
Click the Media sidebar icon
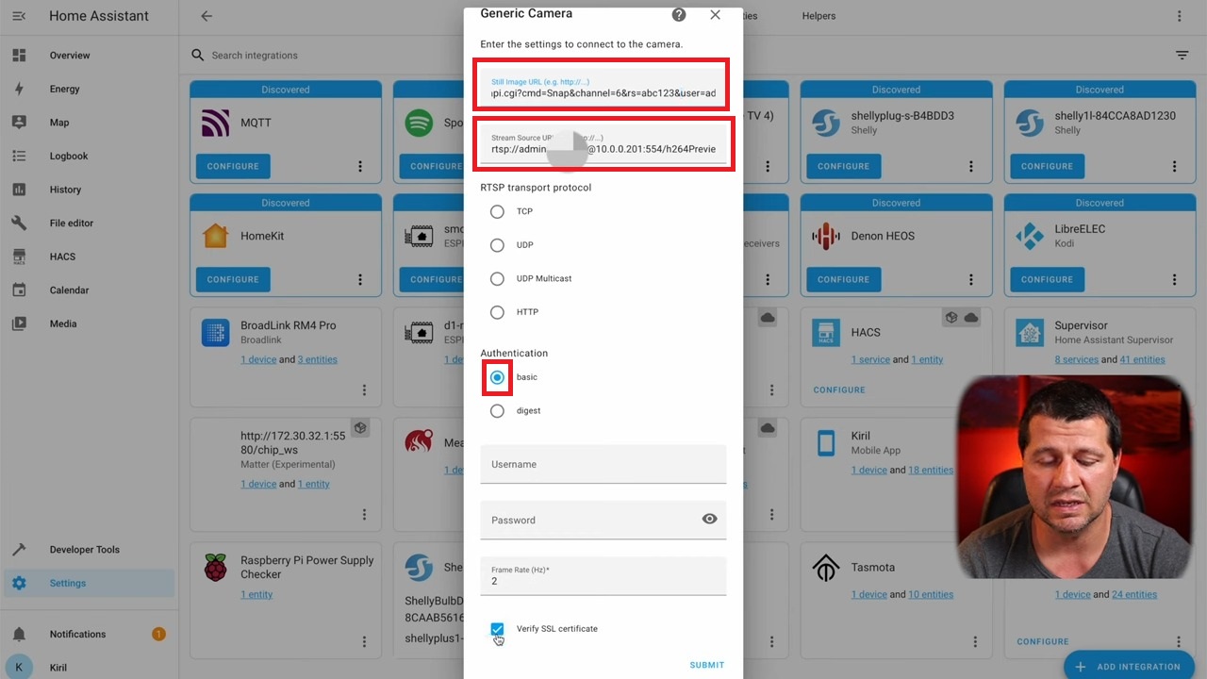click(x=19, y=323)
